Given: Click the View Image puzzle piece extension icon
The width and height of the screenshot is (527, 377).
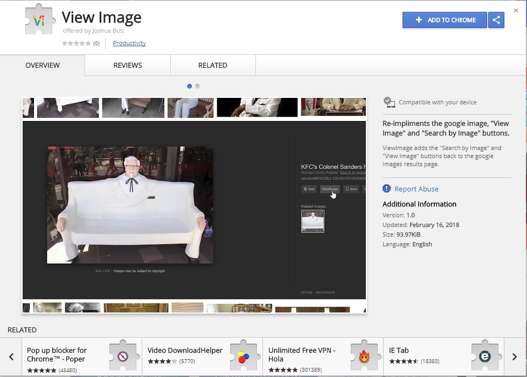Looking at the screenshot, I should pyautogui.click(x=40, y=20).
